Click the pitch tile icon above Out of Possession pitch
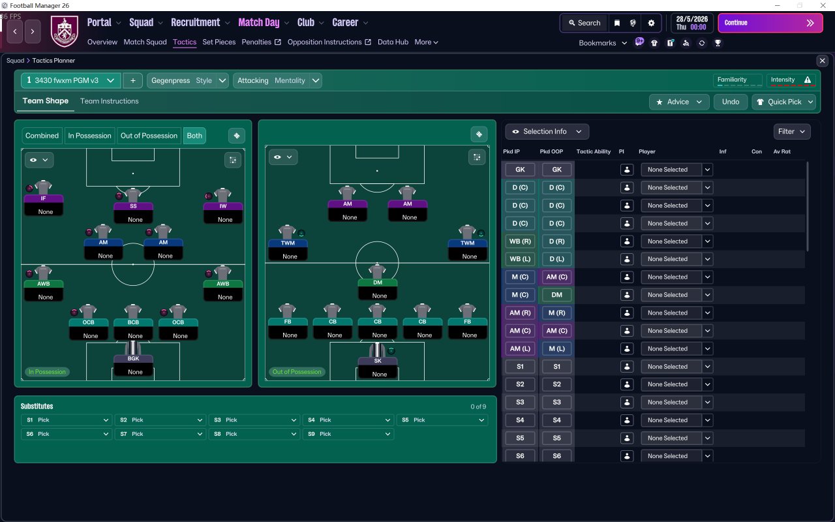 pyautogui.click(x=479, y=134)
